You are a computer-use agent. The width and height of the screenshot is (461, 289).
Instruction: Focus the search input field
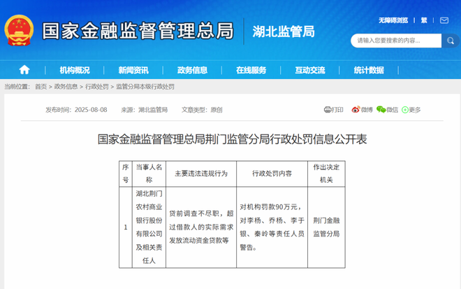396,41
